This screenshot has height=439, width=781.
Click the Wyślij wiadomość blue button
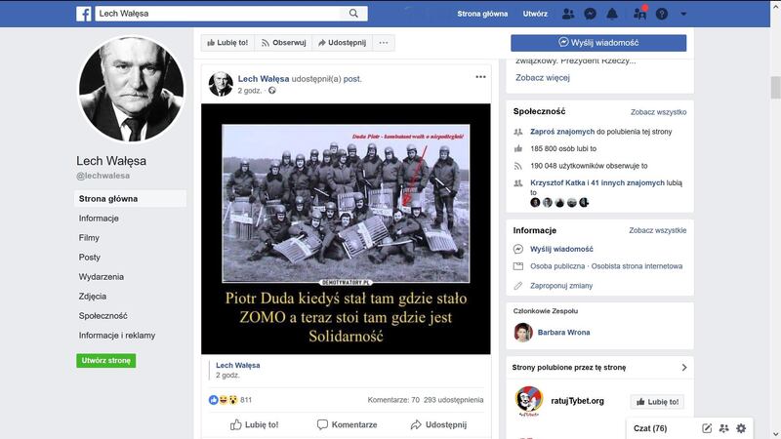pyautogui.click(x=598, y=43)
